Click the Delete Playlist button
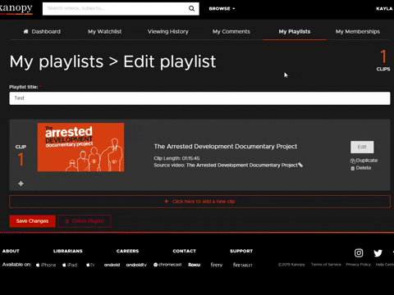This screenshot has height=295, width=394. click(85, 221)
